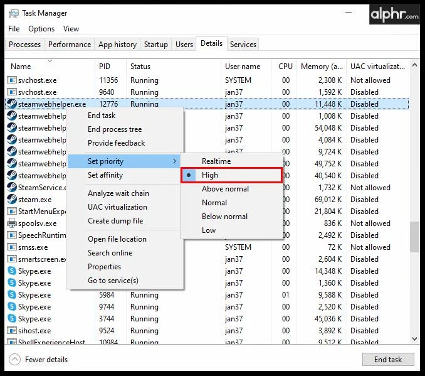
Task: Click Steam icon in the 4,084 K row
Action: [x=12, y=140]
